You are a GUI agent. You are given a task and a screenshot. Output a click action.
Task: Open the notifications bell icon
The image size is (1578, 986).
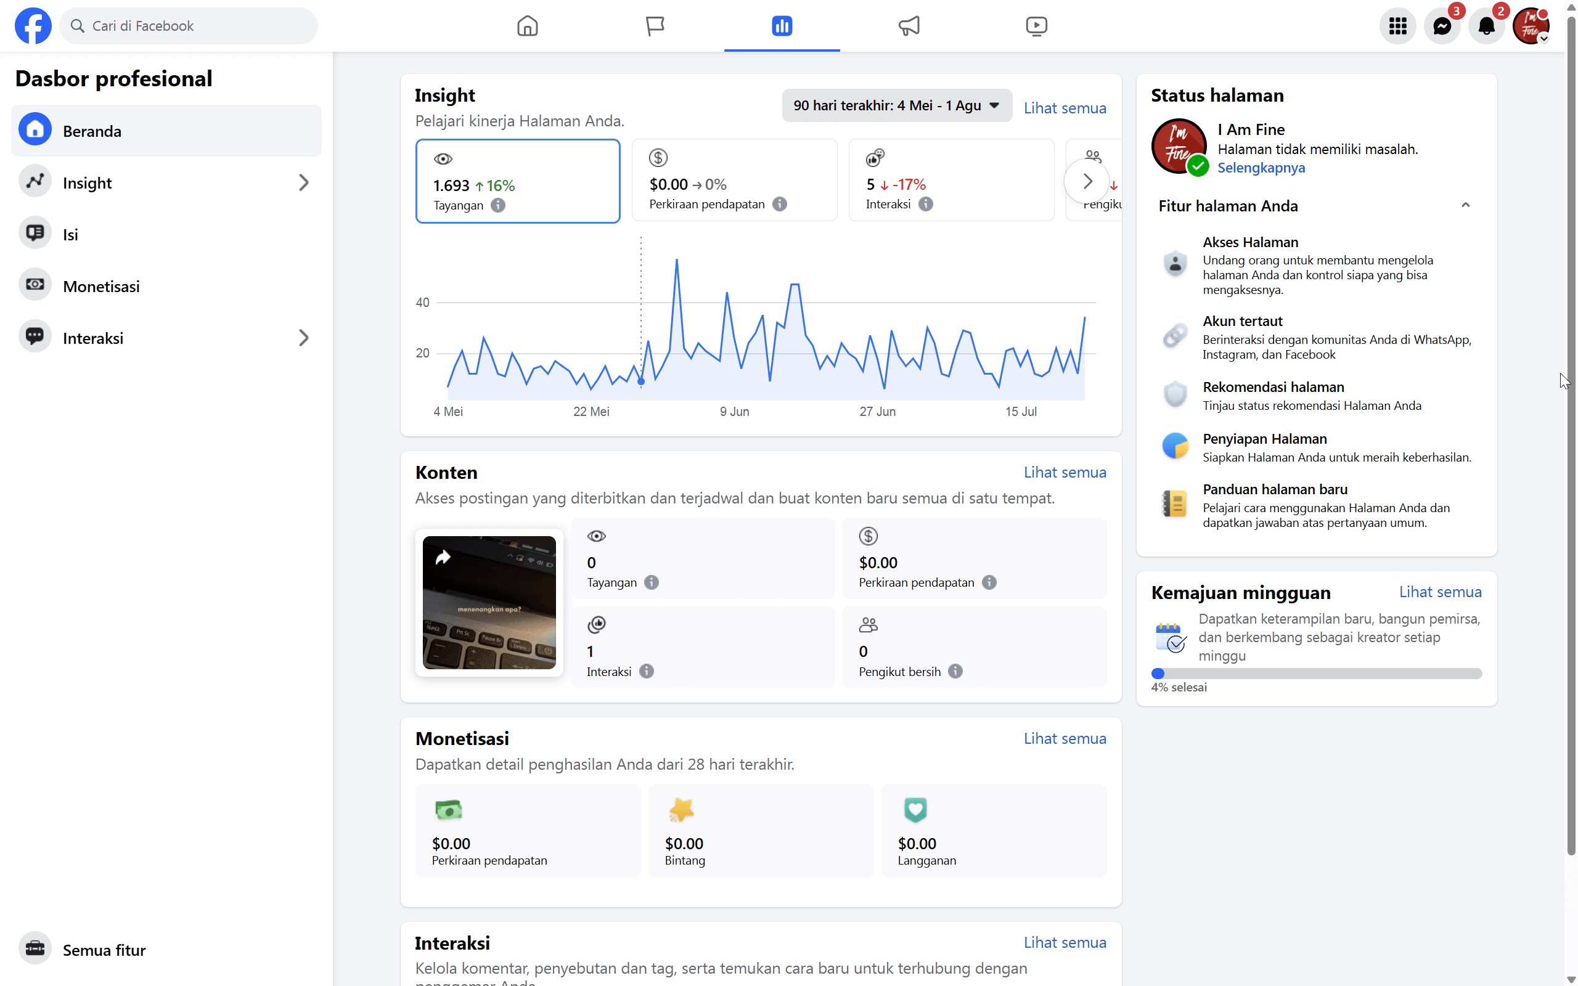click(1487, 25)
